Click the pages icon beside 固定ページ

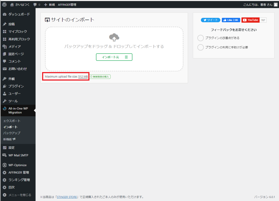[x=5, y=54]
